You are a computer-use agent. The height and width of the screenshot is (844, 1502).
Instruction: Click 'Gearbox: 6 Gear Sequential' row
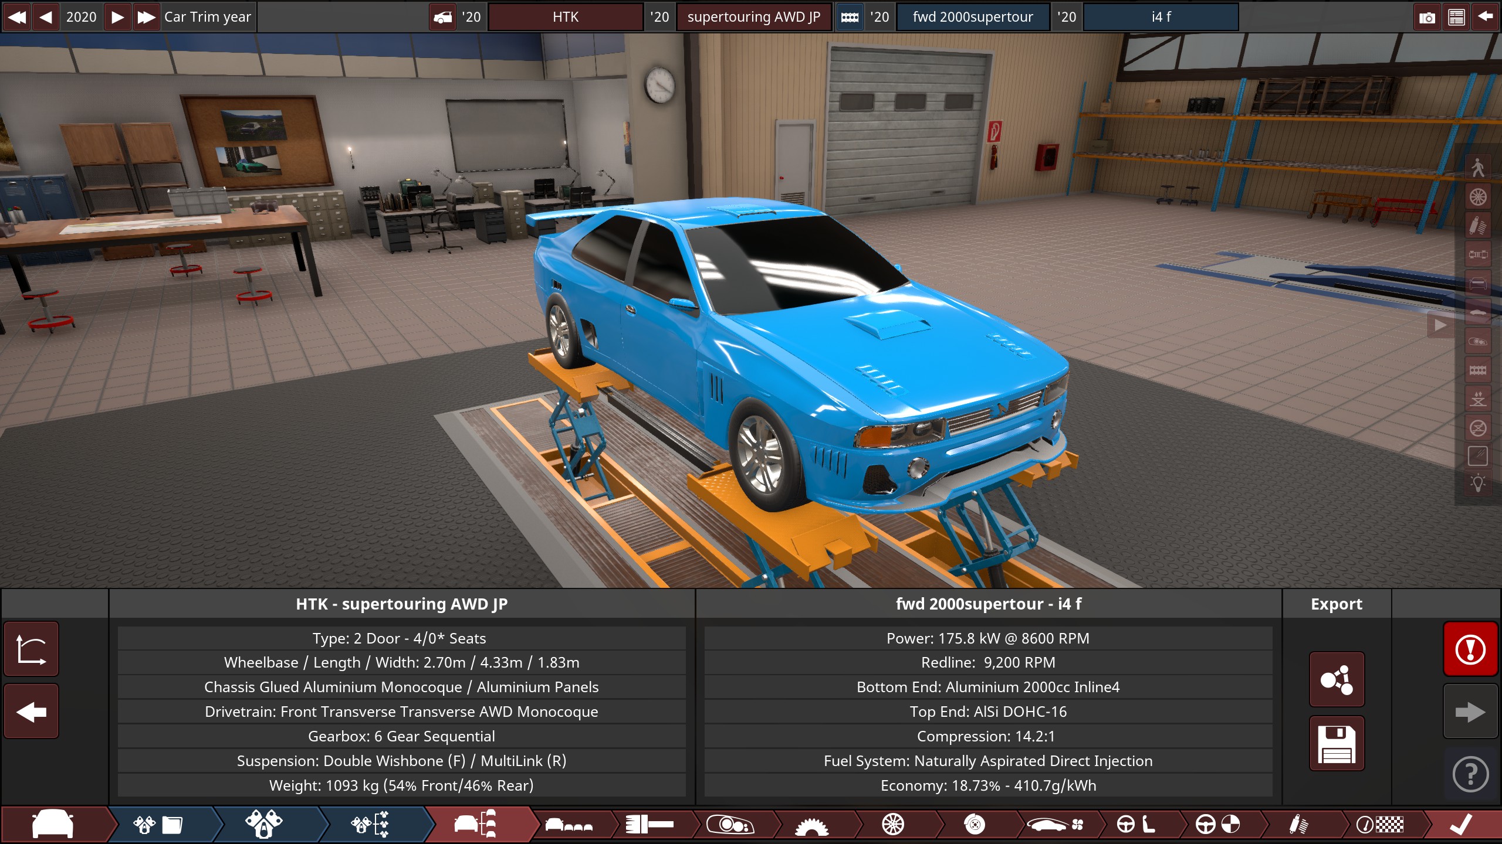pos(401,736)
